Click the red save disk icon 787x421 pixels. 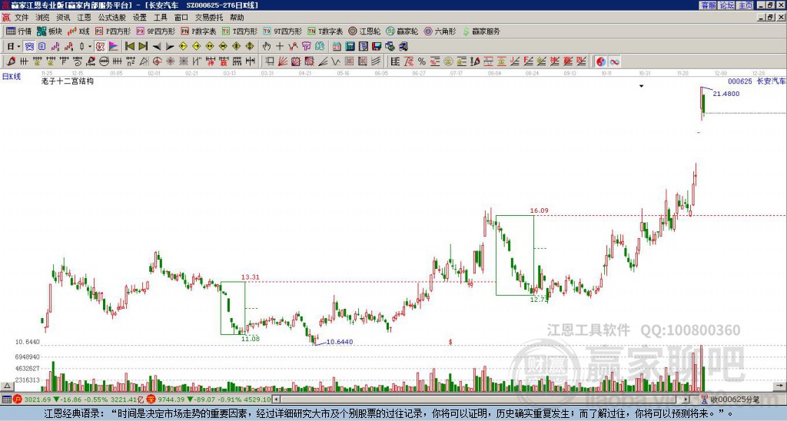[377, 47]
